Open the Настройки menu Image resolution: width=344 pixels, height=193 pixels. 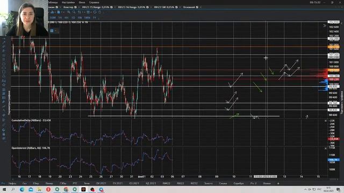pos(68,2)
